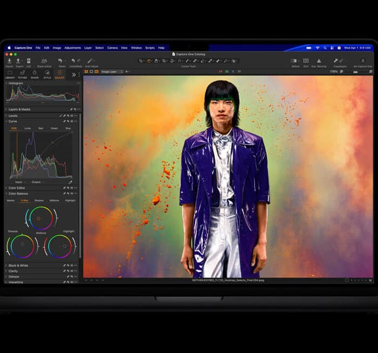
Task: Select the Rotate straighten cursor tool
Action: click(x=172, y=61)
